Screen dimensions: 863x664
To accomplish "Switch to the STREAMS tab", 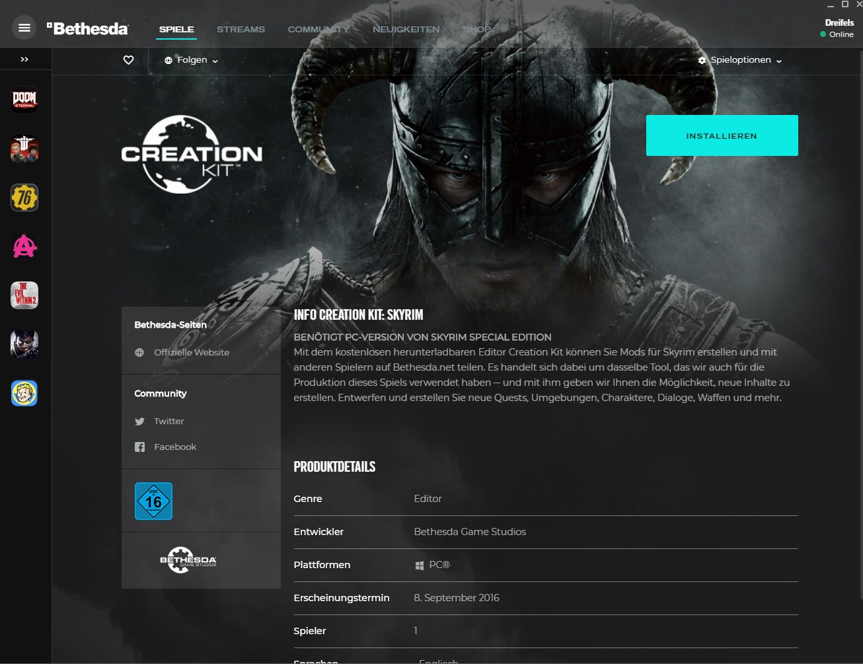I will (x=241, y=29).
